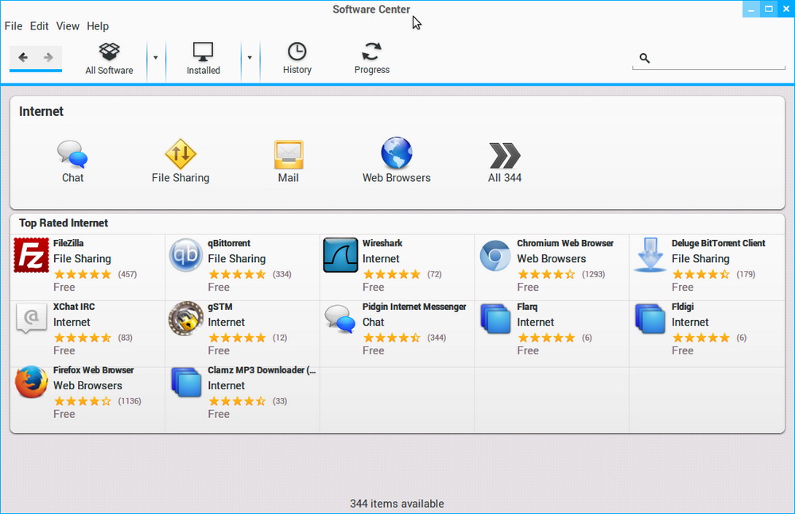The image size is (795, 514).
Task: Select the Fldigi app icon
Action: click(x=650, y=319)
